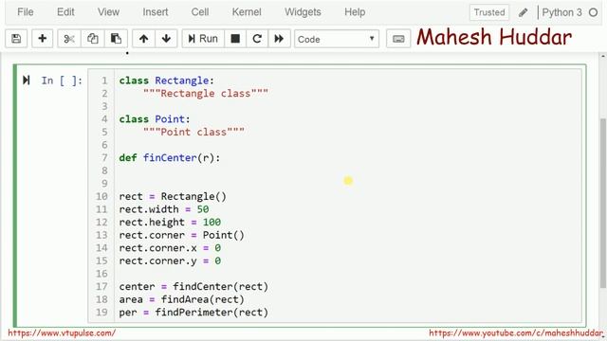Run the current cell
The height and width of the screenshot is (341, 607).
coord(203,39)
